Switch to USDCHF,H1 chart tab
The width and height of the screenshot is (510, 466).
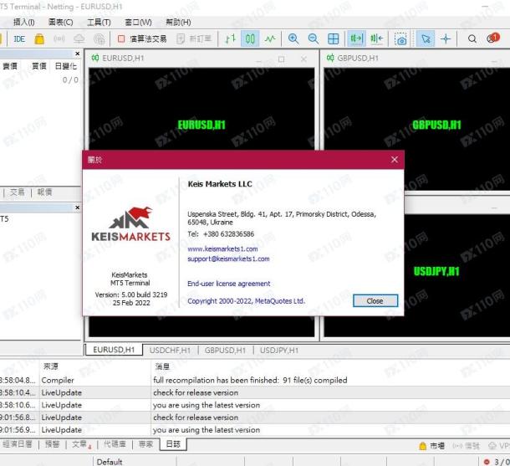170,351
